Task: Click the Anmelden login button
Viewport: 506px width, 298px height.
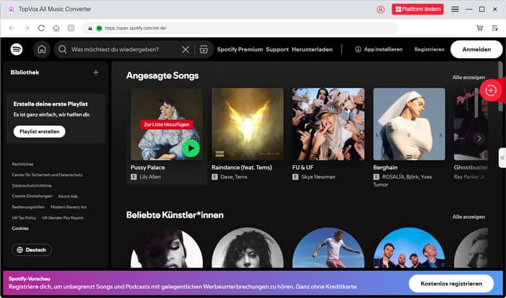Action: [x=476, y=49]
